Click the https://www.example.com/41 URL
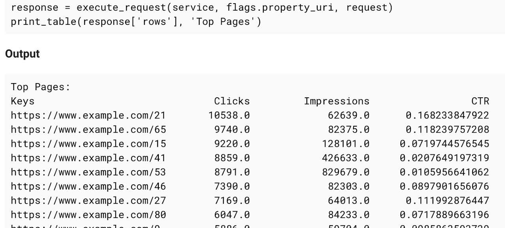The width and height of the screenshot is (505, 228). (88, 158)
